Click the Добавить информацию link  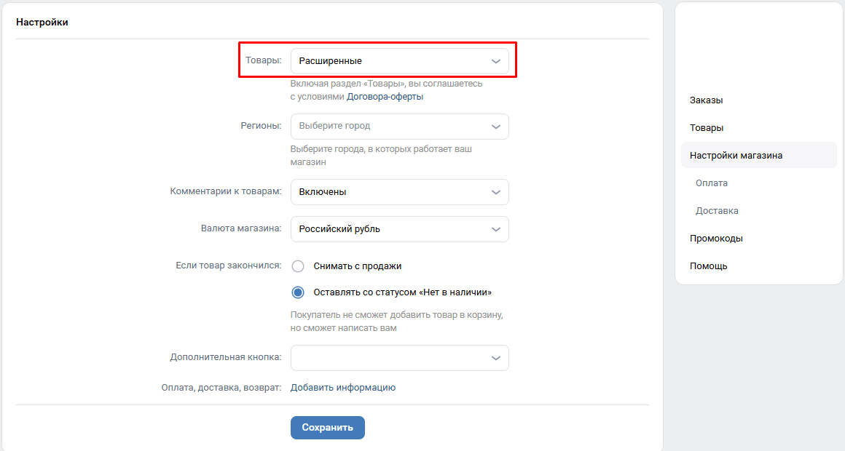pos(342,388)
